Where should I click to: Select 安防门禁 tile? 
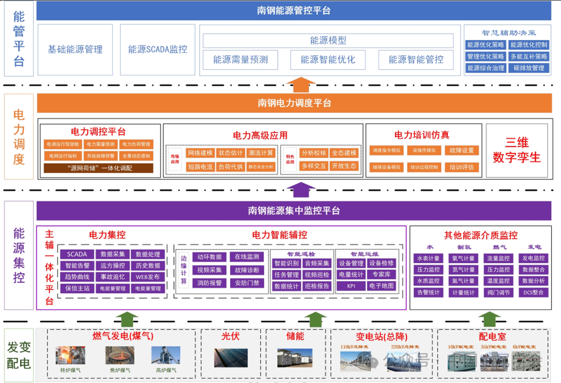(247, 283)
